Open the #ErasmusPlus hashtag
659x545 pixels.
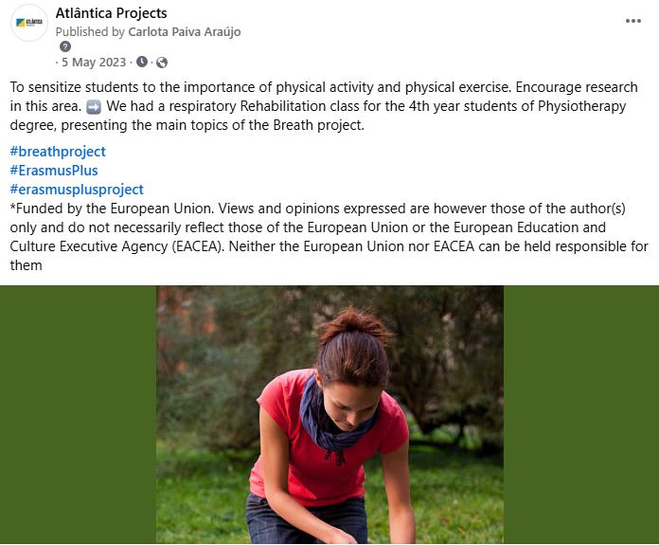[x=54, y=171]
